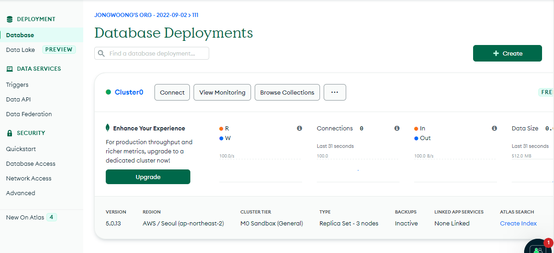This screenshot has height=253, width=554.
Task: Click the Deployment database stack icon
Action: pos(10,19)
